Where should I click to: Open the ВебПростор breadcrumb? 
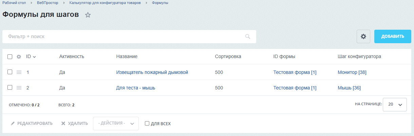(x=48, y=3)
